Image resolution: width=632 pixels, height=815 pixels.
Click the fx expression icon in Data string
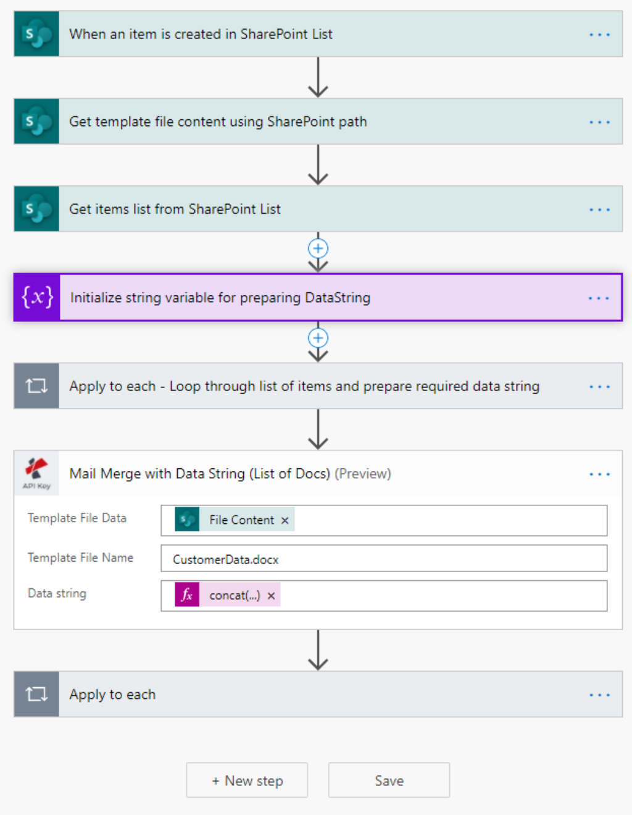coord(187,595)
